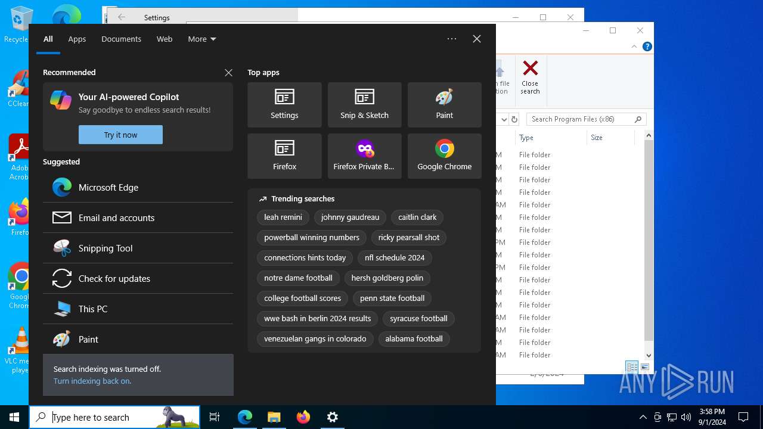Screen dimensions: 763x429
Task: Click Turn indexing back on link
Action: [92, 381]
